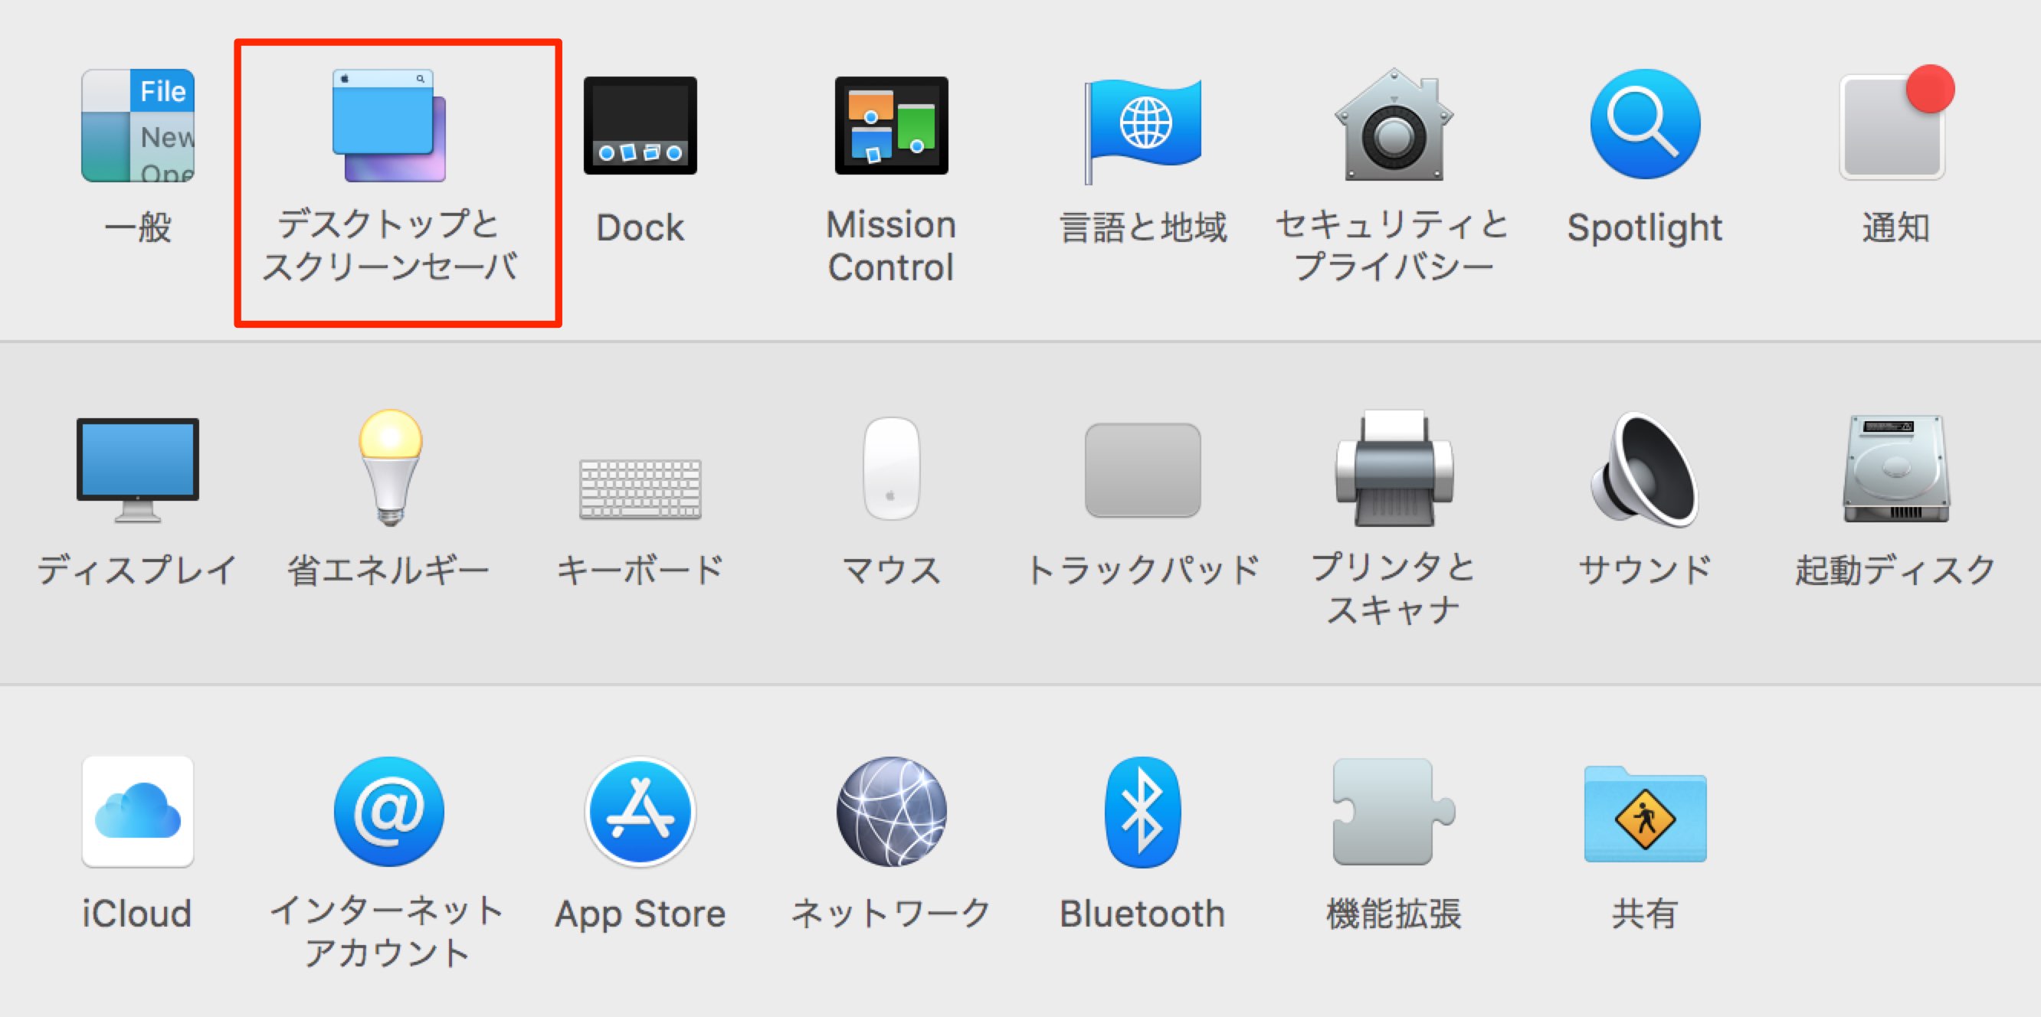Open 起動ディスク hard drive icon
The height and width of the screenshot is (1017, 2041).
tap(1896, 468)
